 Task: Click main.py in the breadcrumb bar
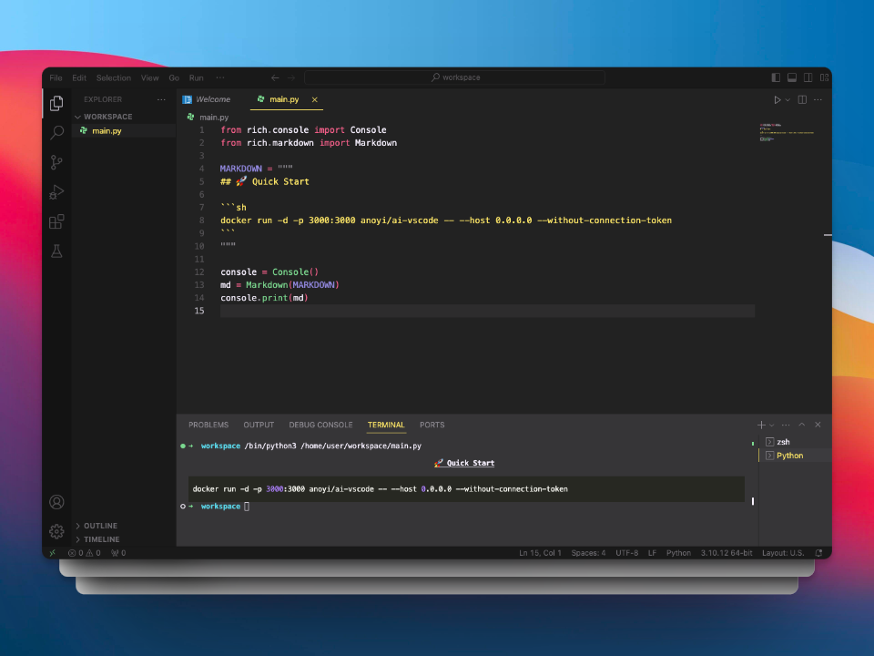pos(214,118)
